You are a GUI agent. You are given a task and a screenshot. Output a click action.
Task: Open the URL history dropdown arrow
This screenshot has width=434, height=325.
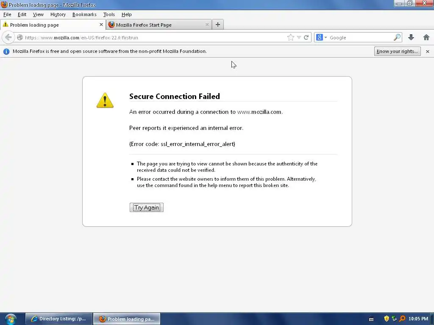(299, 37)
